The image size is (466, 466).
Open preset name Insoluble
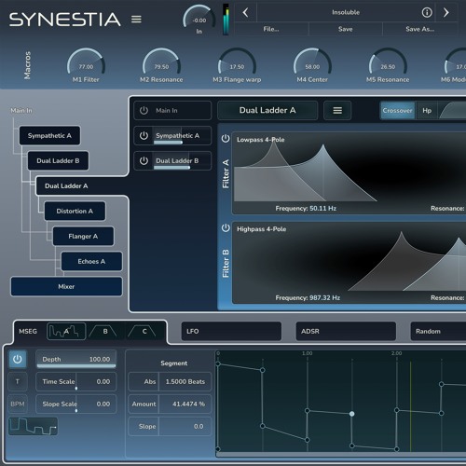346,12
